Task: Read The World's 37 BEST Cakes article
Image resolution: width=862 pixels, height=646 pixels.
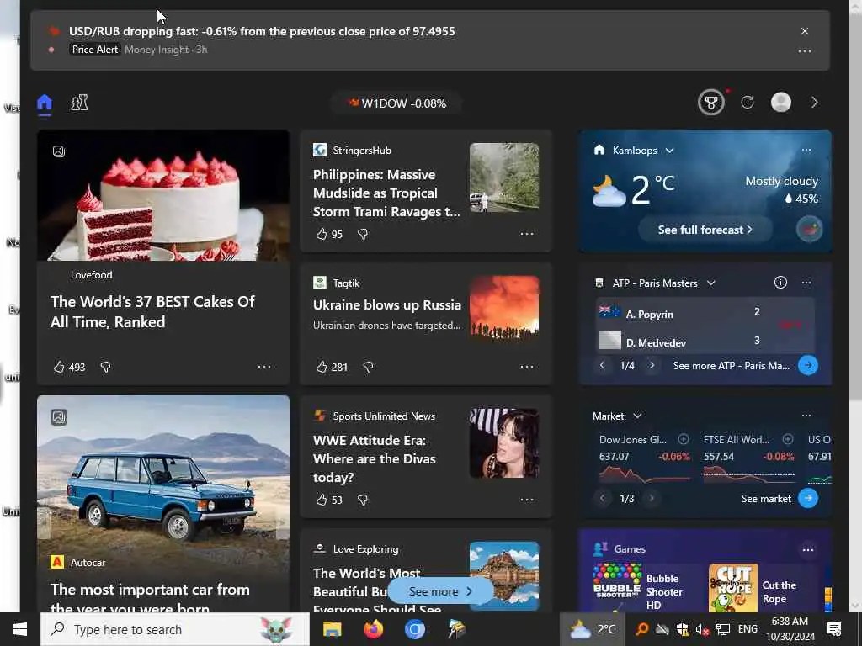Action: pyautogui.click(x=152, y=311)
